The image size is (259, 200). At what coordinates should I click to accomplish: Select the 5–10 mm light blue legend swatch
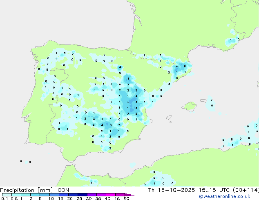coord(45,195)
